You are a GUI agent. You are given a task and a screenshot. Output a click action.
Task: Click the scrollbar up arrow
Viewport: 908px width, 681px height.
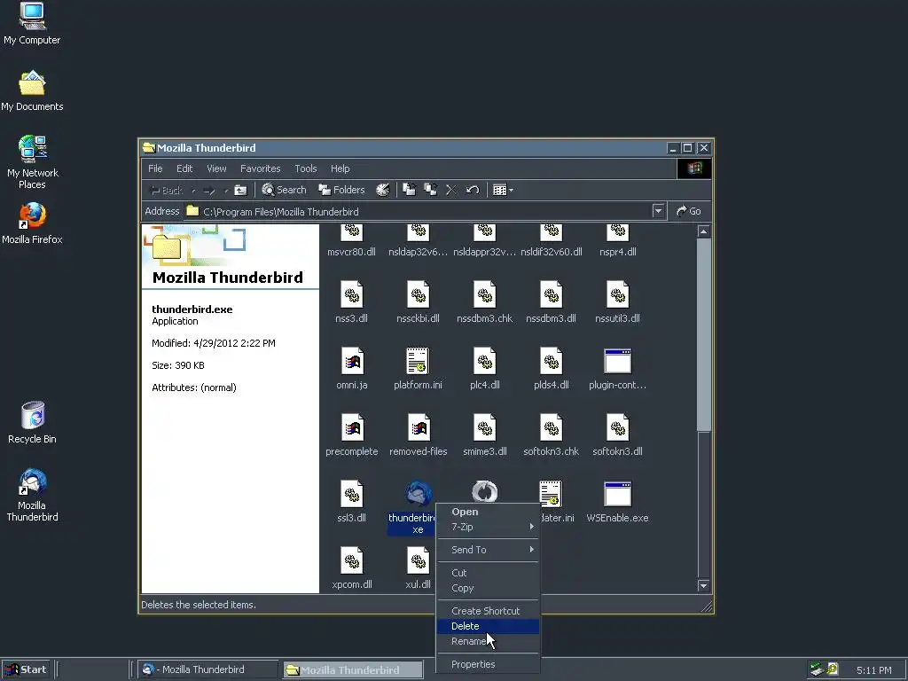(x=703, y=231)
